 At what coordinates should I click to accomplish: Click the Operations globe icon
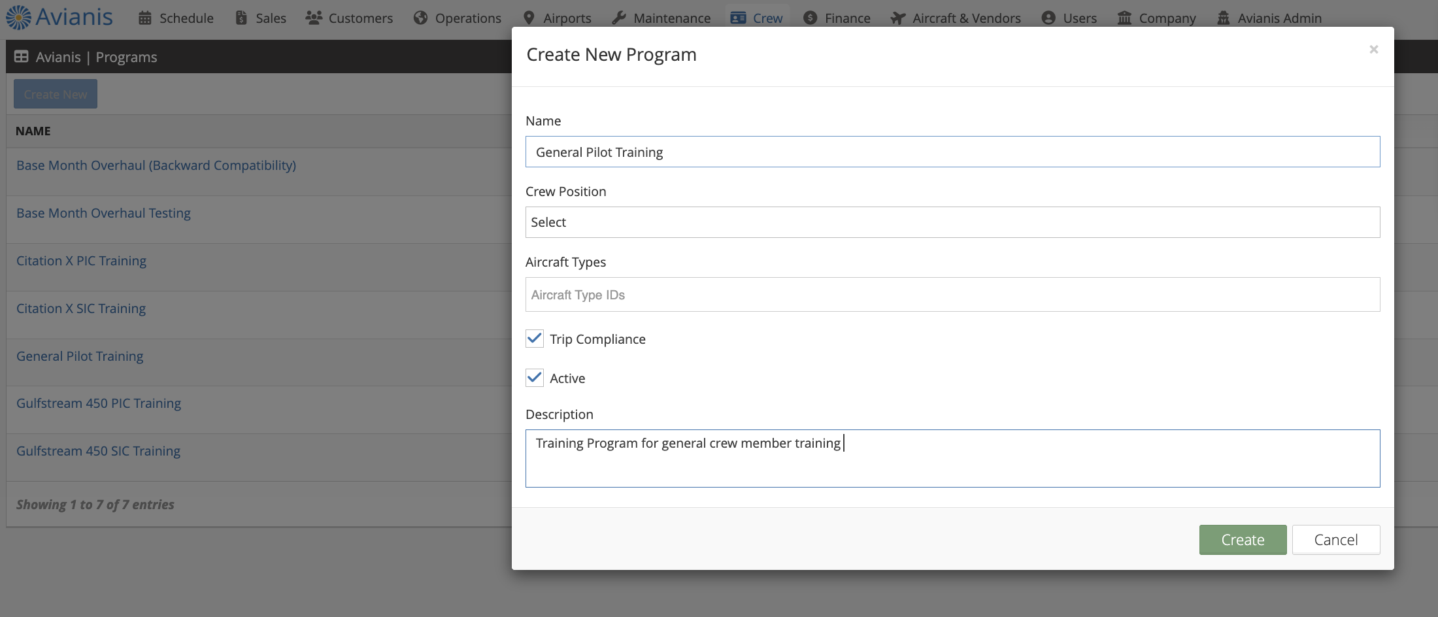[420, 18]
